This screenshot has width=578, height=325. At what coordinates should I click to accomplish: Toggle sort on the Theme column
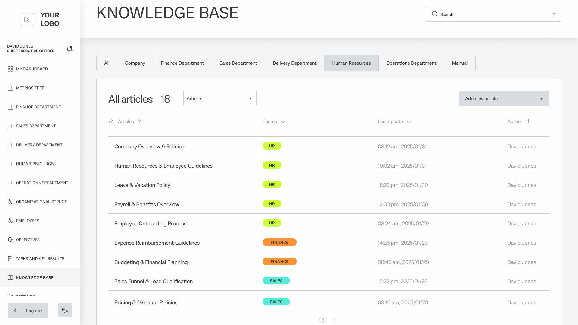(x=283, y=121)
